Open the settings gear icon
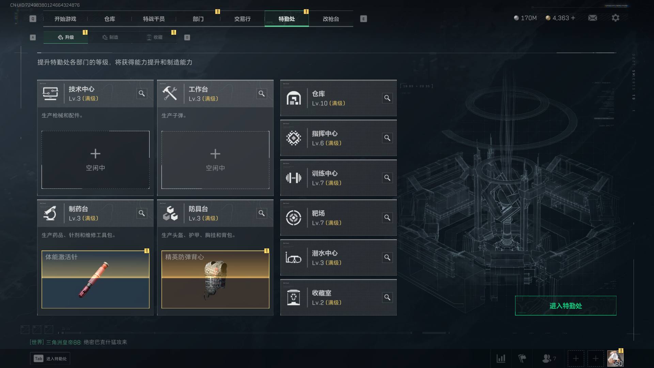654x368 pixels. [615, 18]
